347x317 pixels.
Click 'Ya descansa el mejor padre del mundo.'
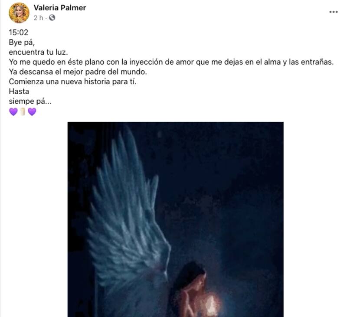(78, 72)
